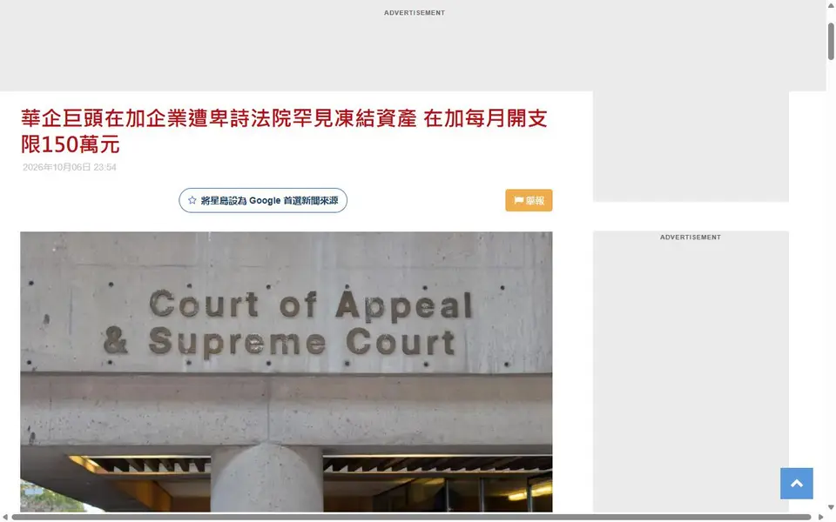This screenshot has width=836, height=522.
Task: Click the red article headline text
Action: (x=284, y=131)
